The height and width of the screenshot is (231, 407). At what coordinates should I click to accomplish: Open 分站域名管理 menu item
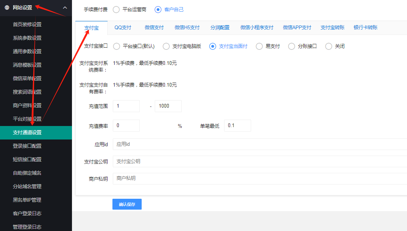(x=27, y=187)
